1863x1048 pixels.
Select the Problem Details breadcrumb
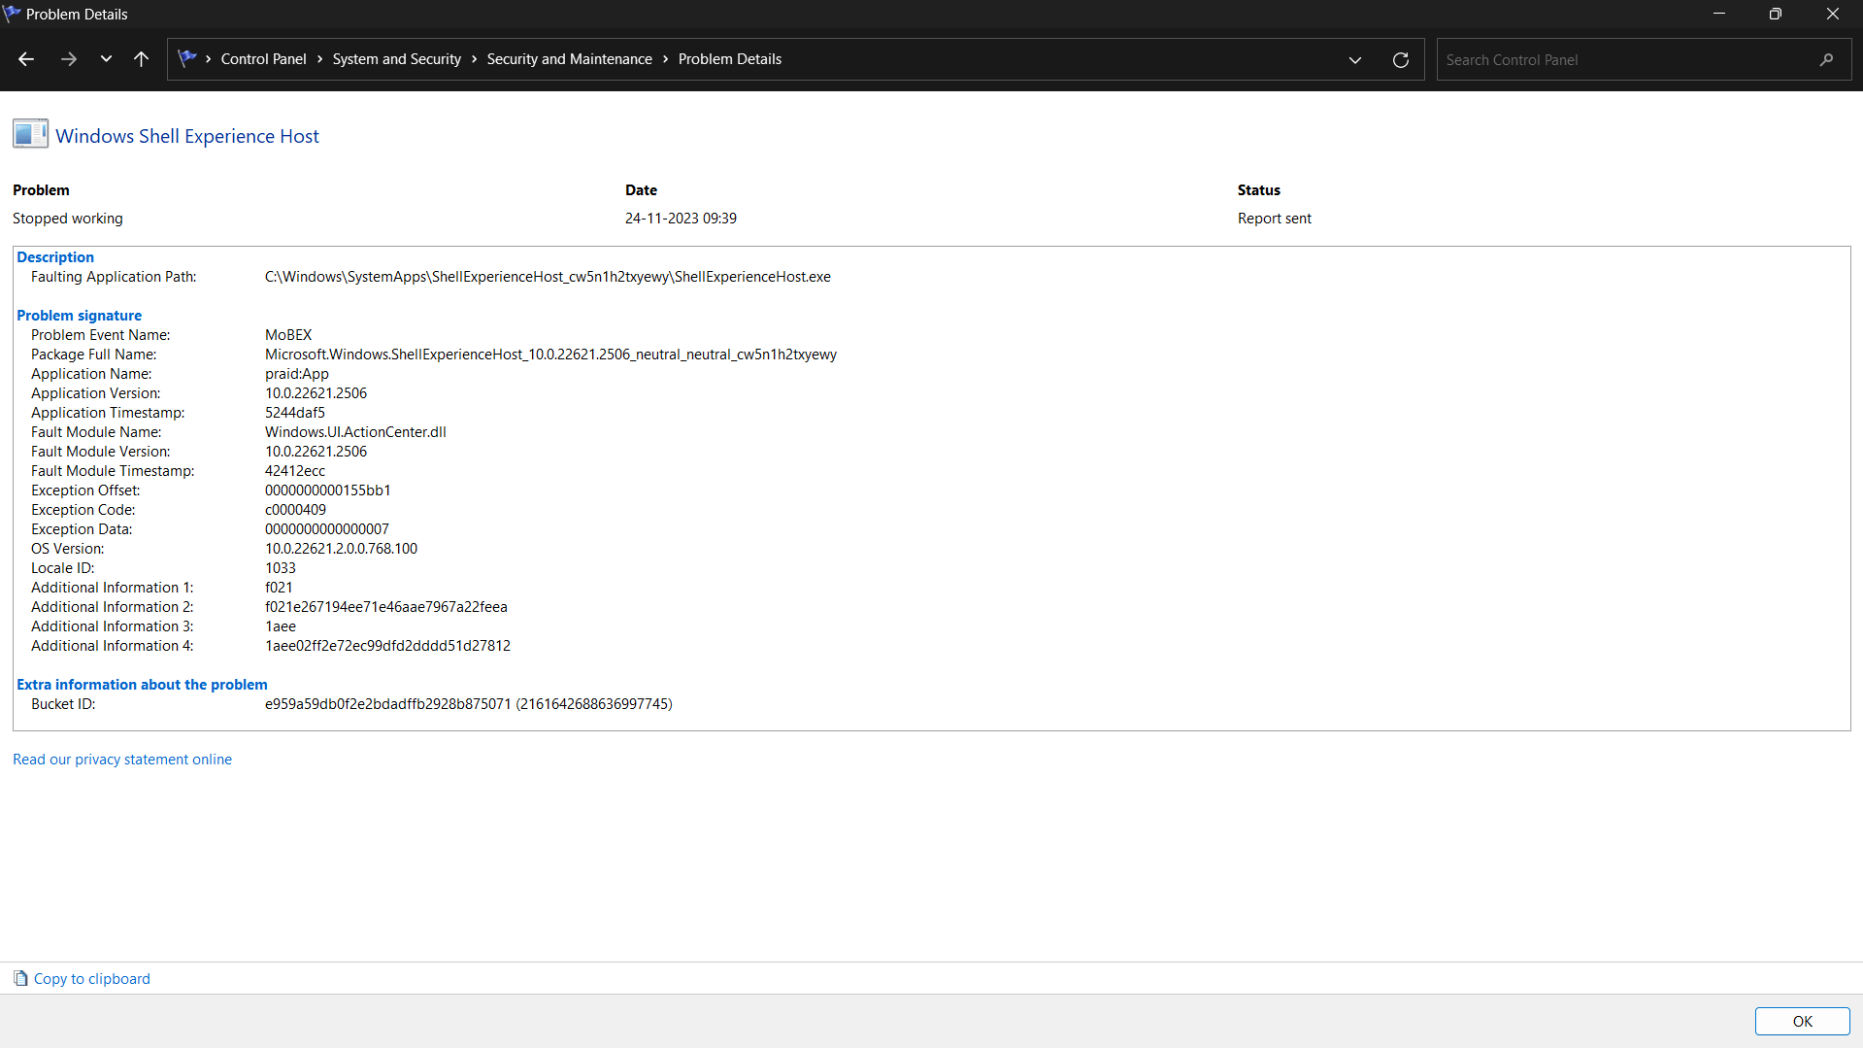pyautogui.click(x=729, y=59)
